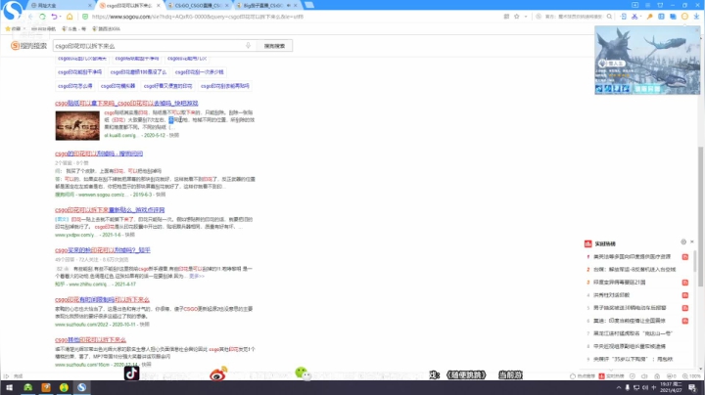
Task: Click the WeChat overlay icon at bottom
Action: pos(303,373)
